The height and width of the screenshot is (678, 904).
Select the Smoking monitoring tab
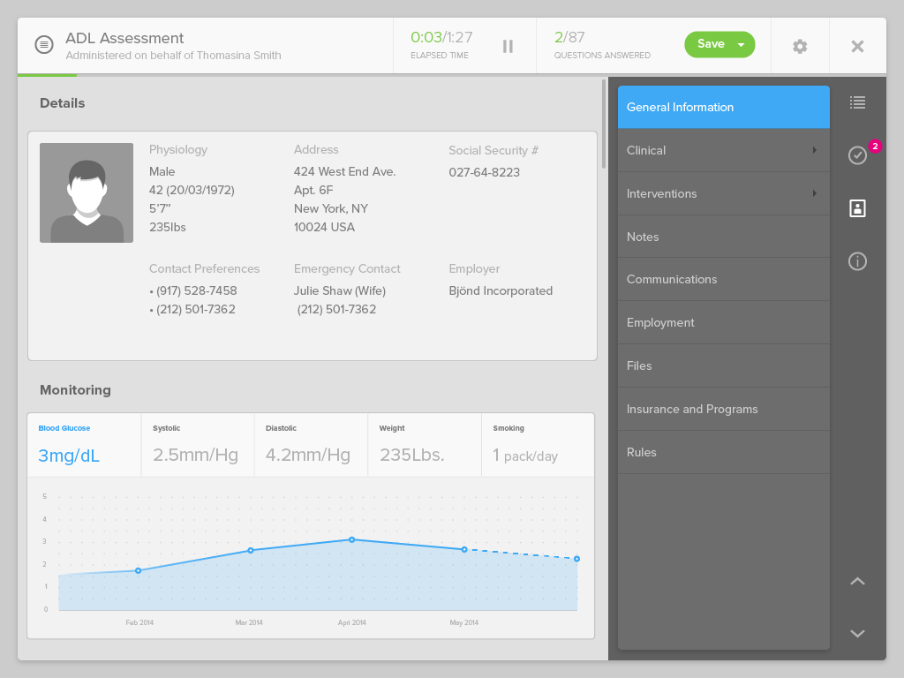click(538, 445)
